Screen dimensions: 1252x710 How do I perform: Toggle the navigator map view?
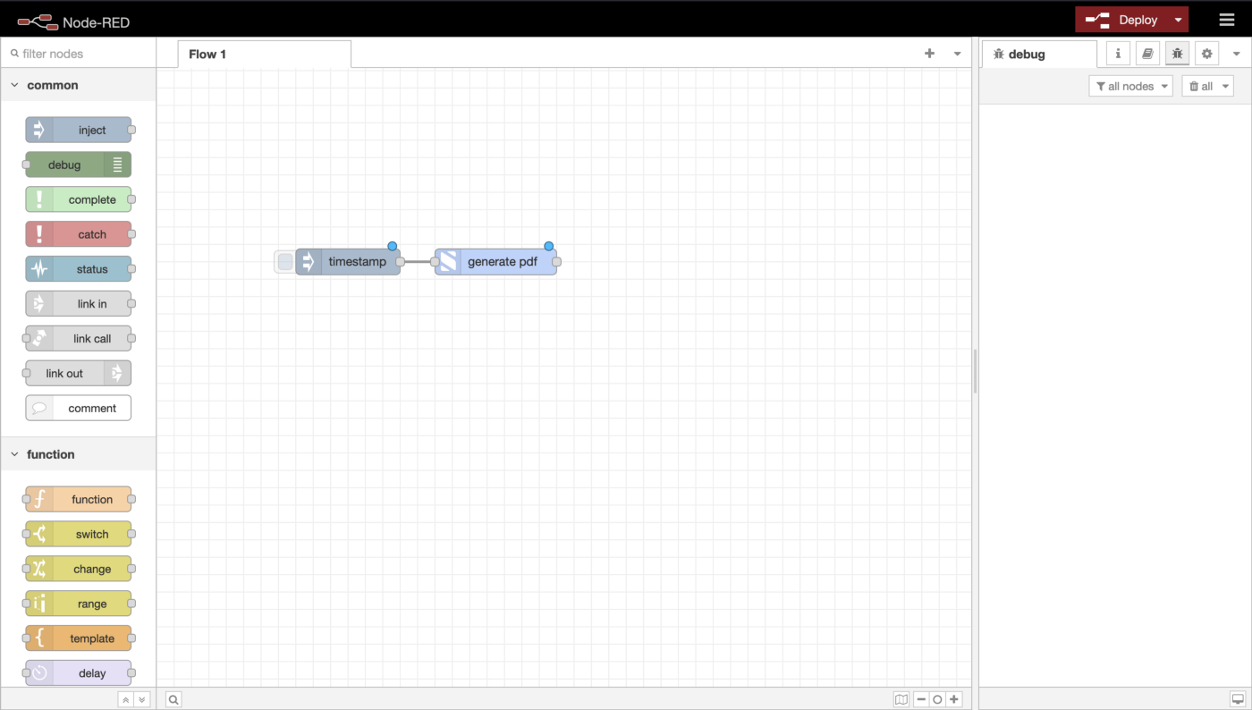(901, 699)
